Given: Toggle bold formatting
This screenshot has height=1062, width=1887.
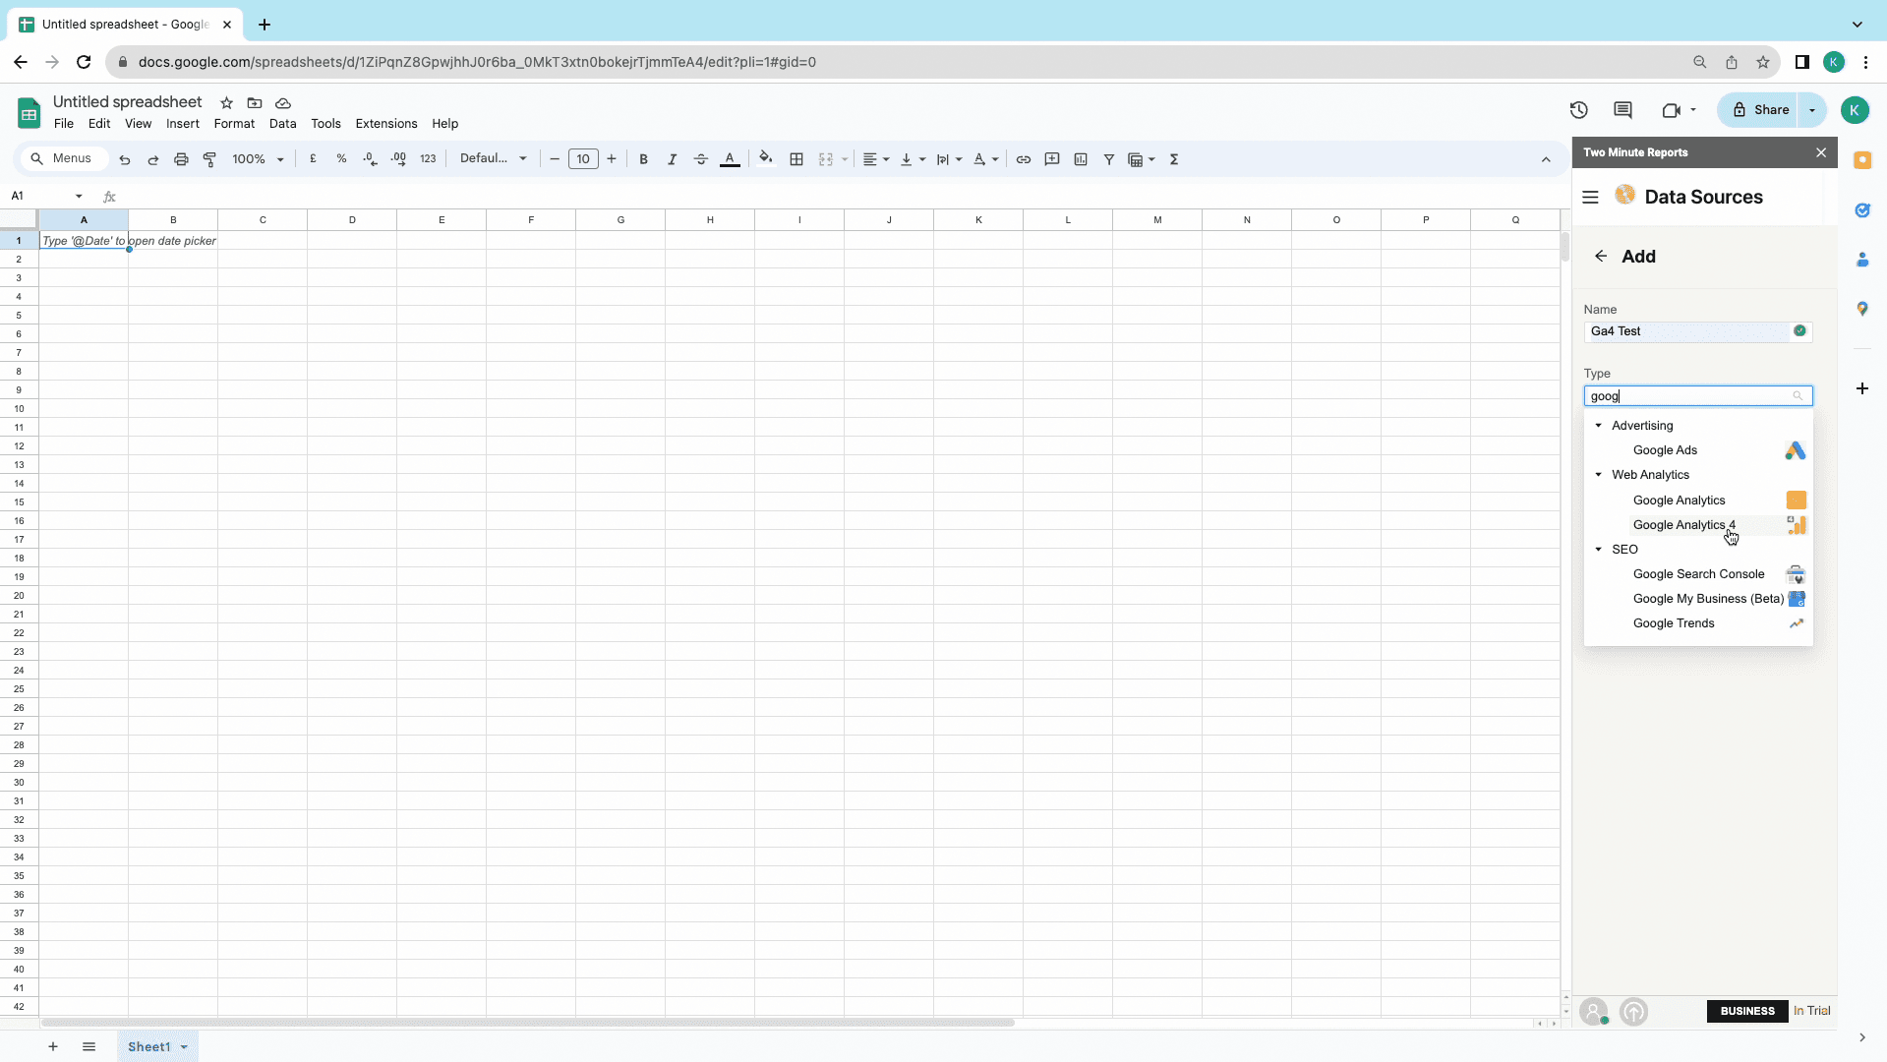Looking at the screenshot, I should [x=643, y=159].
